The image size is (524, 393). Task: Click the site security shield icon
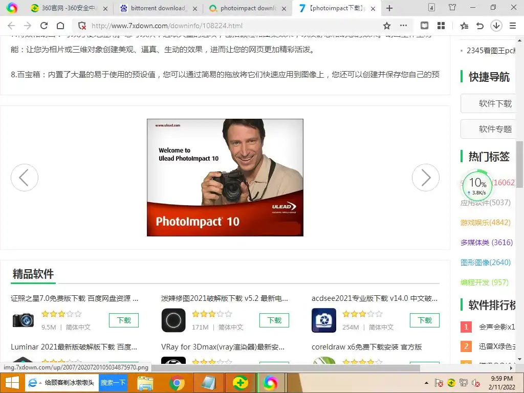click(82, 26)
